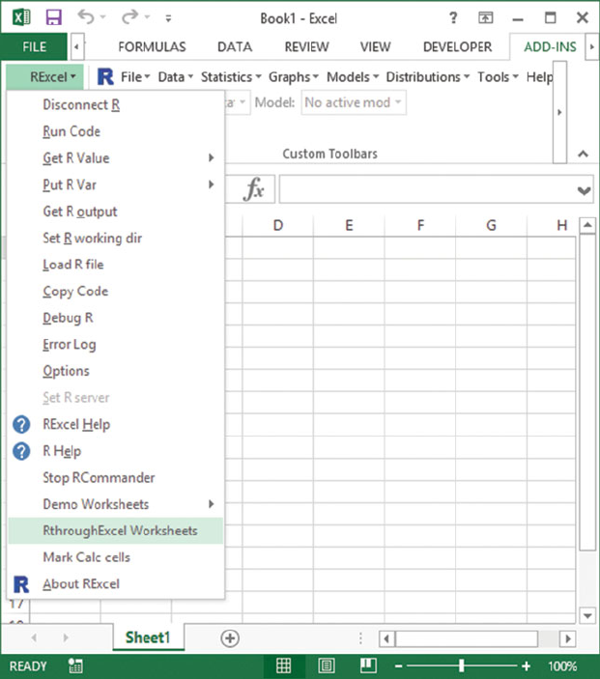
Task: Click the R icon beside About RExcel
Action: pyautogui.click(x=21, y=583)
